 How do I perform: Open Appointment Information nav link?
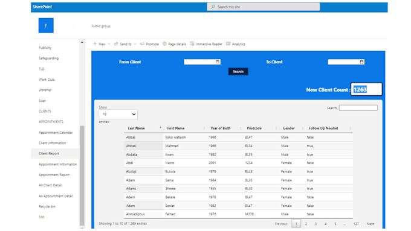57,164
